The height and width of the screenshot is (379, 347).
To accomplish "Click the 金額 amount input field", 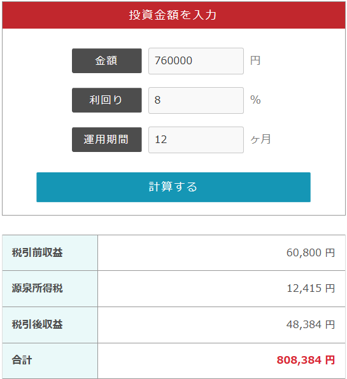I will coord(195,61).
